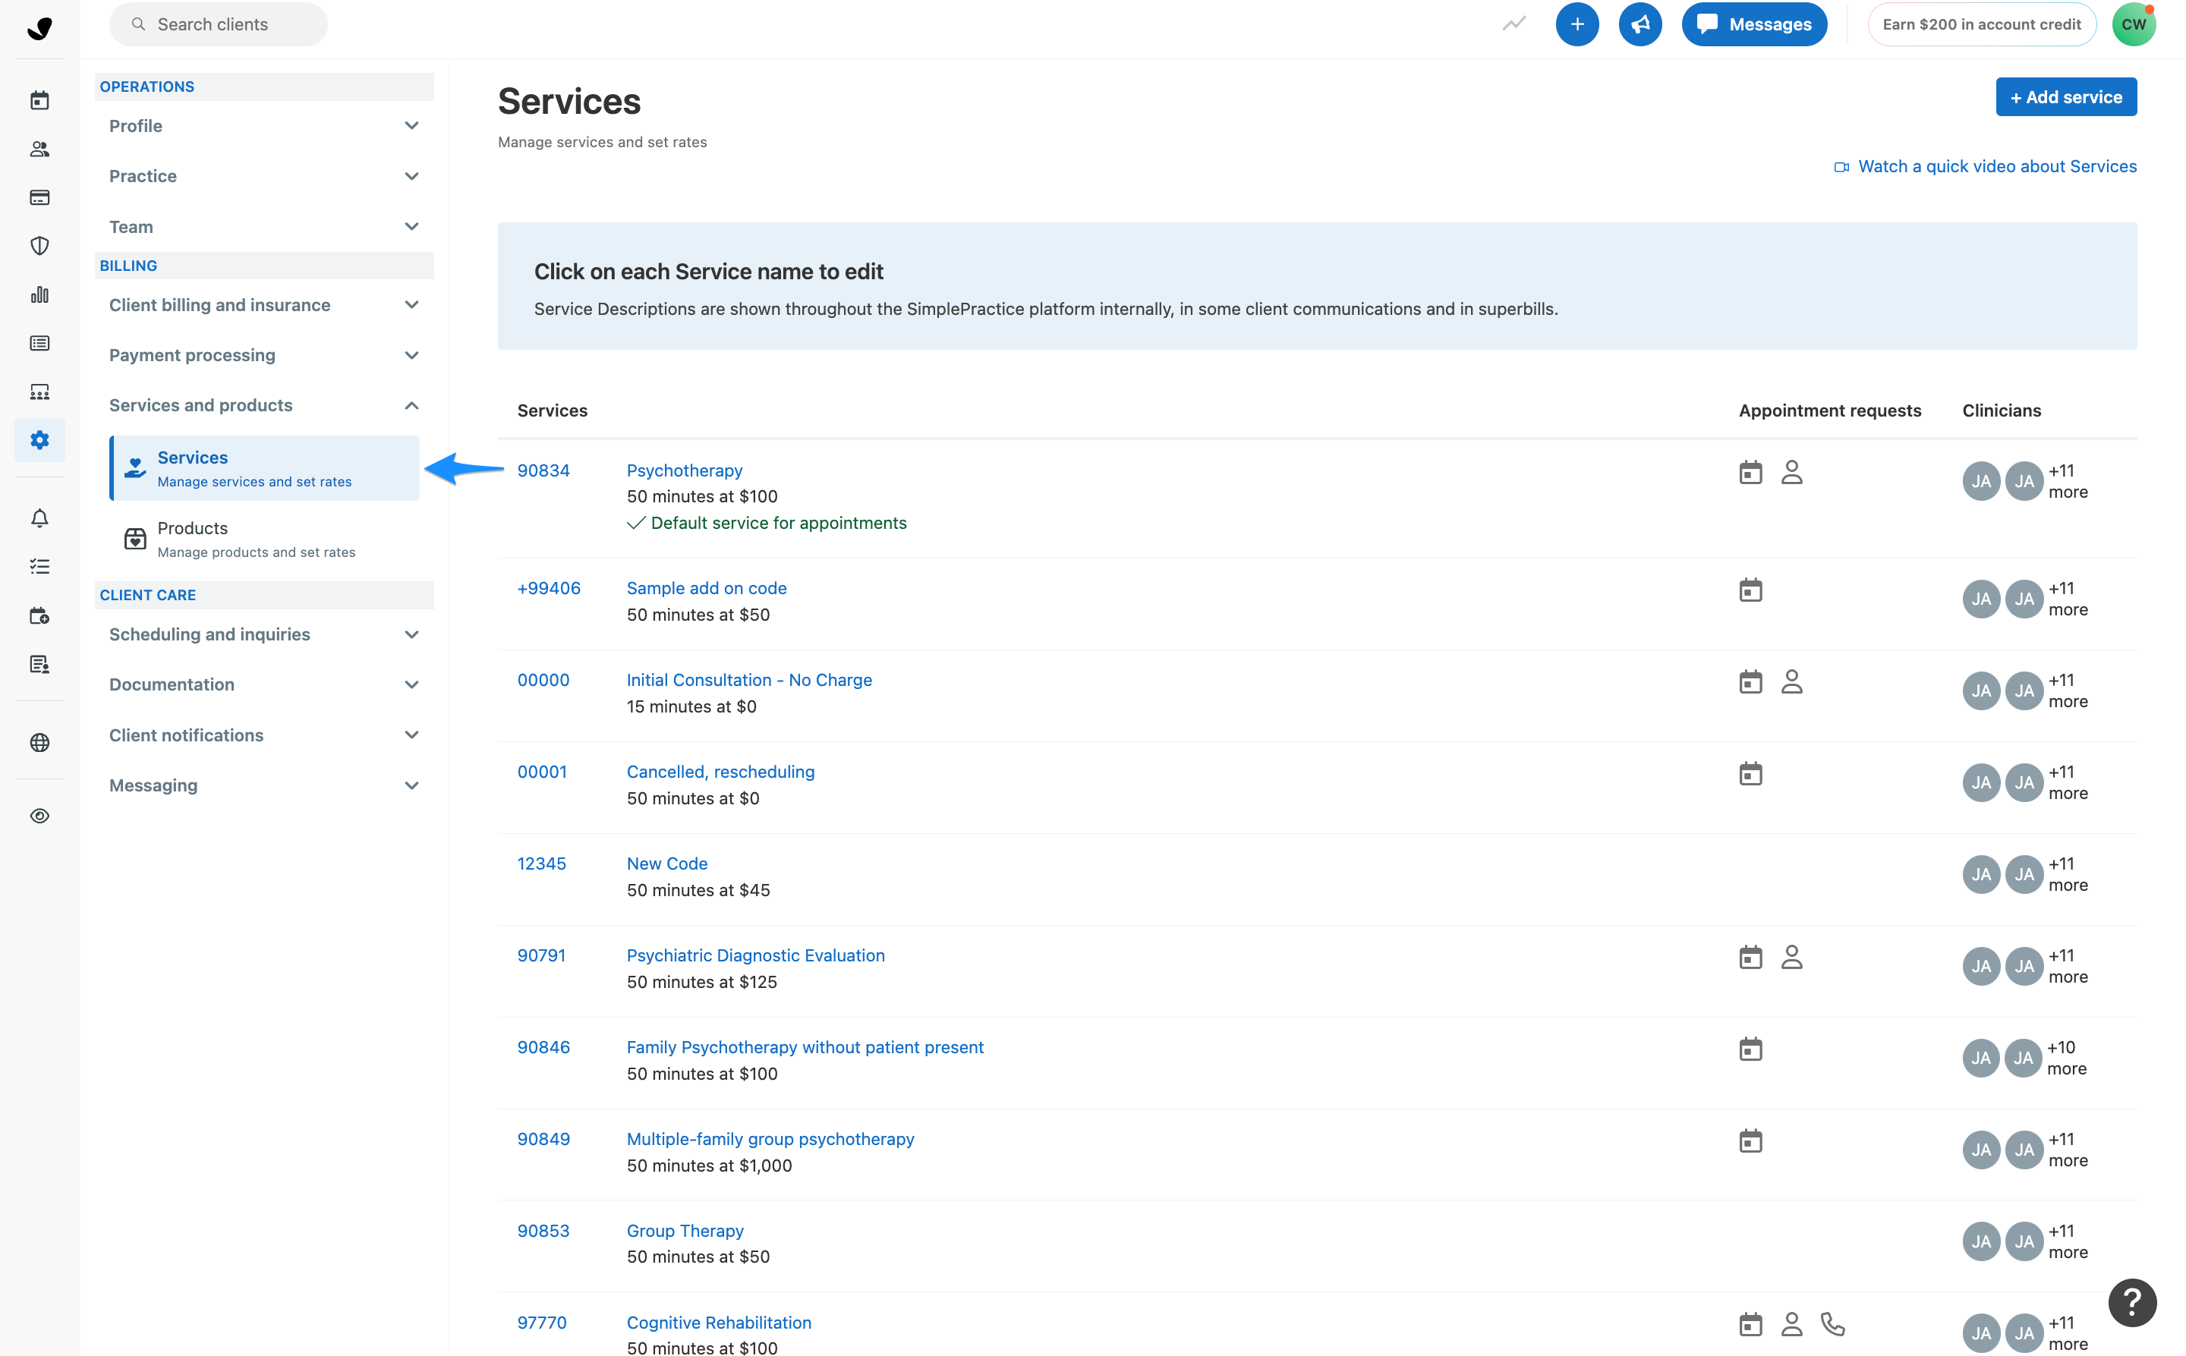
Task: Expand the Documentation section
Action: click(x=265, y=684)
